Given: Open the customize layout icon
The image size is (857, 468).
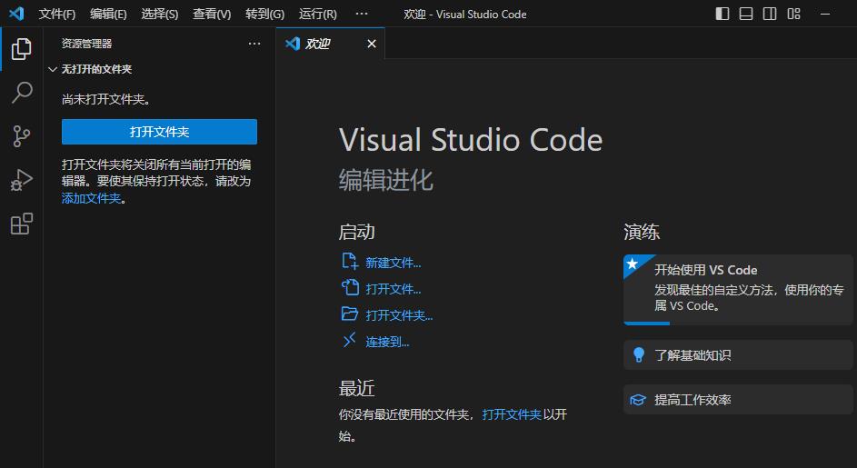Looking at the screenshot, I should pyautogui.click(x=793, y=14).
